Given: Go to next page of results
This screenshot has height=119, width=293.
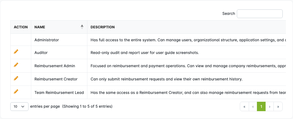Looking at the screenshot, I should click(269, 107).
